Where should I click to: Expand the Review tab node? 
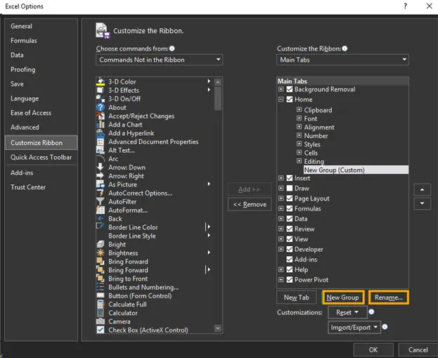click(x=281, y=229)
